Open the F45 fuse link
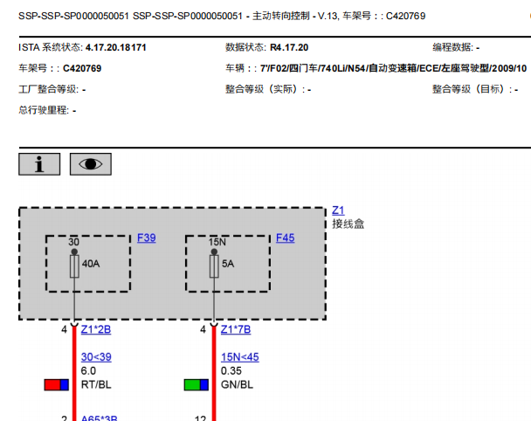The image size is (531, 421). point(285,238)
